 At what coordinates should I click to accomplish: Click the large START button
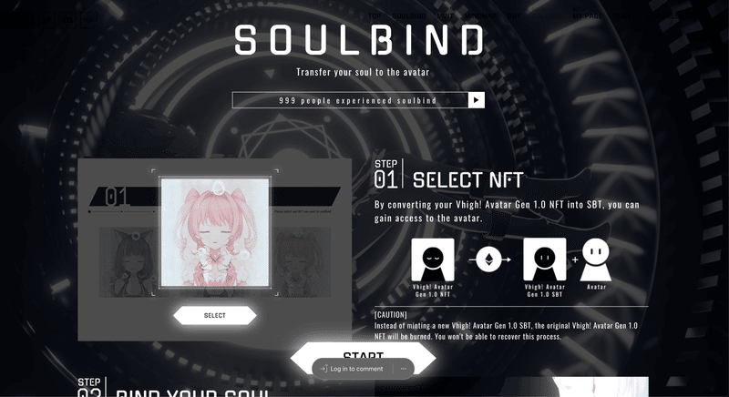click(363, 358)
